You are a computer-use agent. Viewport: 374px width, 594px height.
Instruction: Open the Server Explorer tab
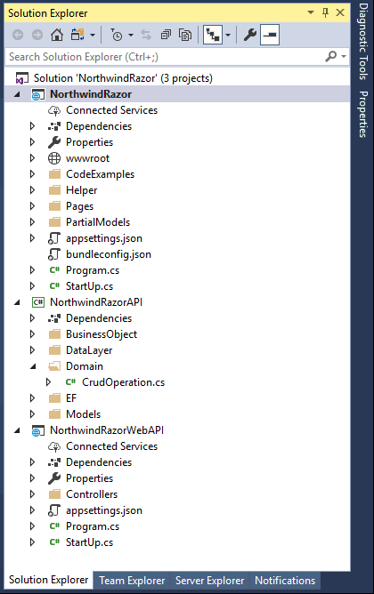(210, 581)
